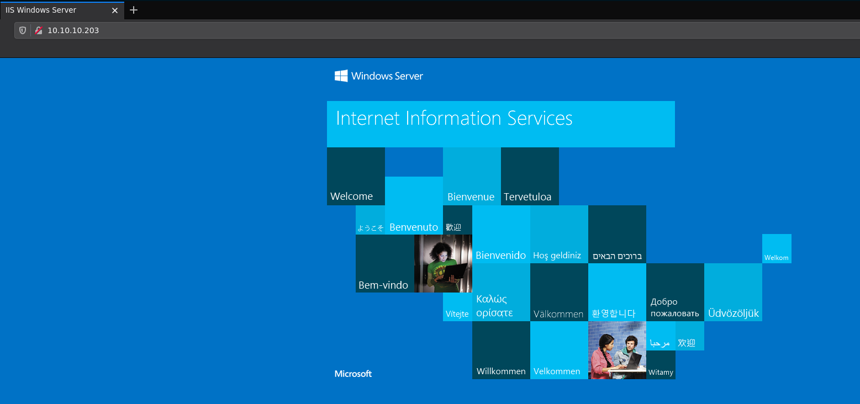This screenshot has height=404, width=860.
Task: Click the Microsoft logo text
Action: [353, 374]
